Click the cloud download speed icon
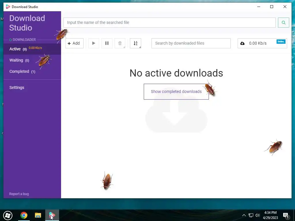 pos(242,43)
